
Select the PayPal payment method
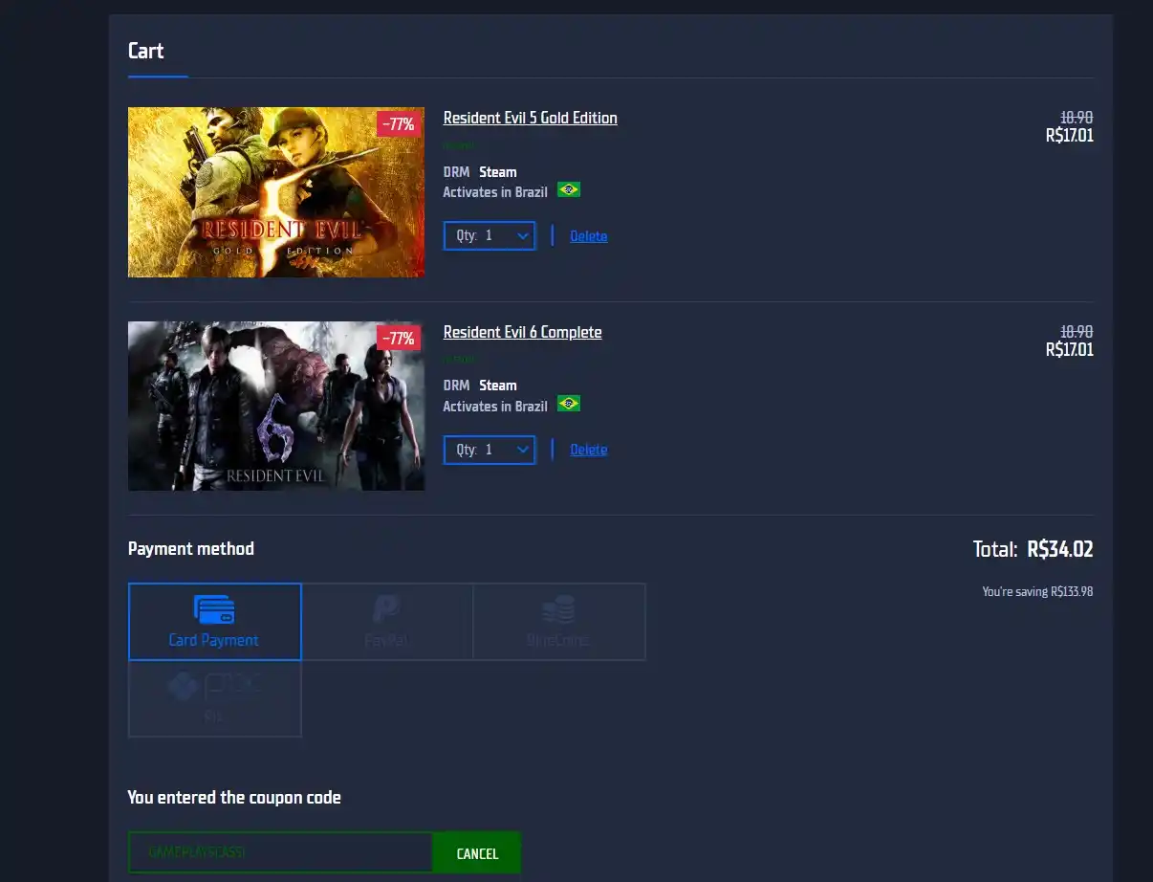pos(387,622)
